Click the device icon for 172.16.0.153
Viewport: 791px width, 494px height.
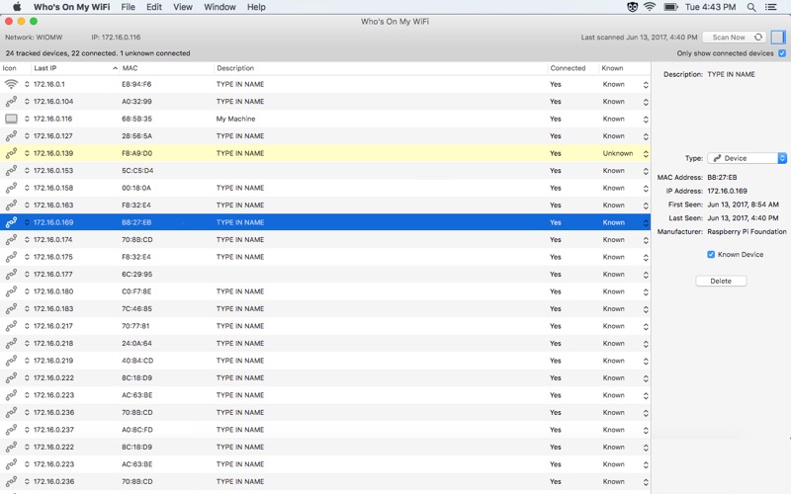click(11, 171)
